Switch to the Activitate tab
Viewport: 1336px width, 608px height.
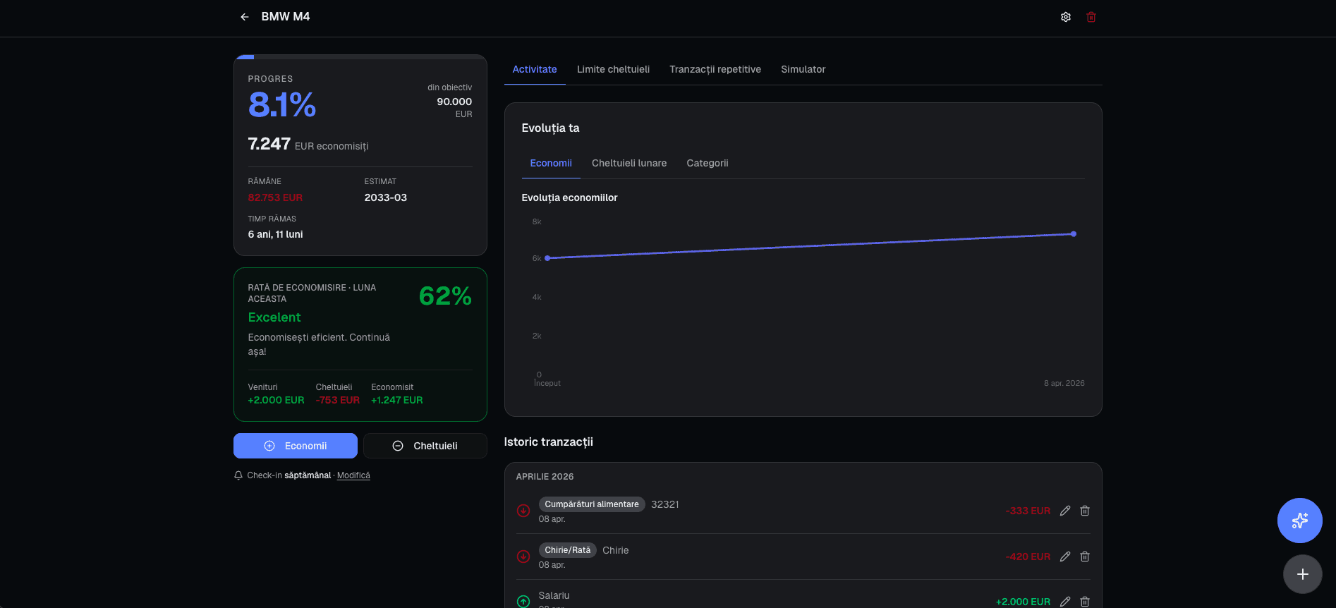pos(535,69)
